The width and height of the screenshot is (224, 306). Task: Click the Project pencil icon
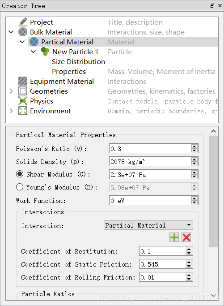(x=23, y=22)
